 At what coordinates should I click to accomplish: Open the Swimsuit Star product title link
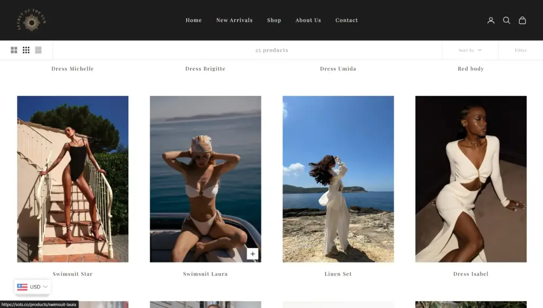(73, 274)
